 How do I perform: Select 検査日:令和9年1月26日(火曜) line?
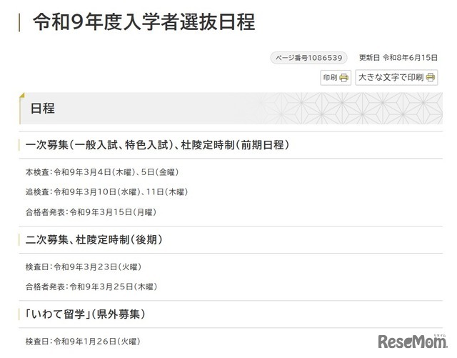tap(83, 342)
